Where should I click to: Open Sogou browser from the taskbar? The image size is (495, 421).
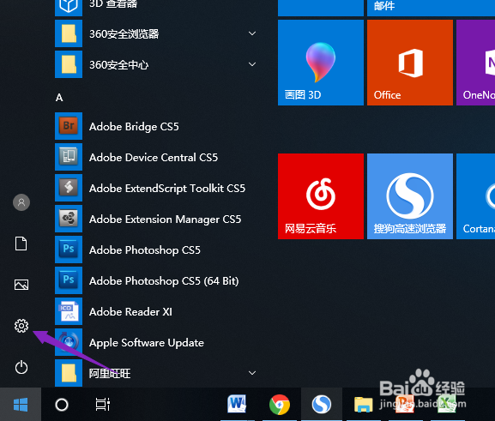click(x=322, y=405)
